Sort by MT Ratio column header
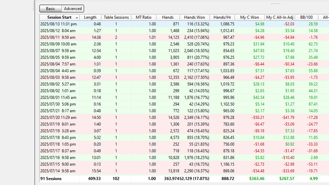 click(x=144, y=17)
